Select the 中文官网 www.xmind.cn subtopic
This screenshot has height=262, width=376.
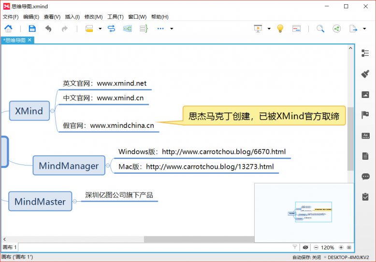[x=103, y=98]
